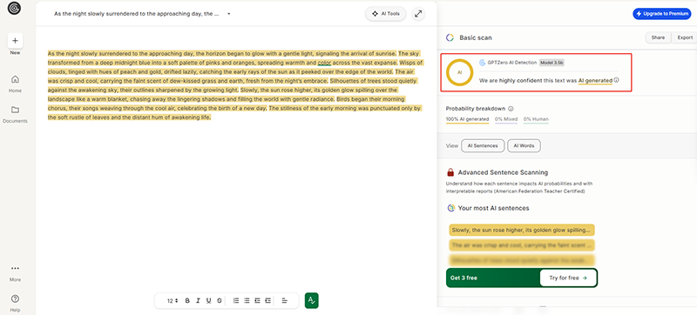
Task: Select the 0% Human breakdown
Action: pyautogui.click(x=536, y=119)
